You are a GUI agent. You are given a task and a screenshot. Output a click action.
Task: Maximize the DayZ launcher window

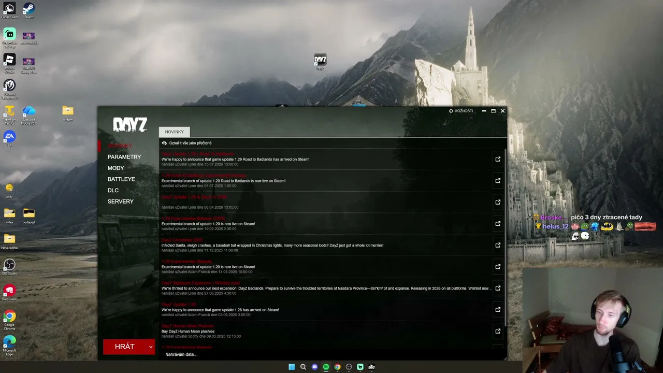click(493, 111)
